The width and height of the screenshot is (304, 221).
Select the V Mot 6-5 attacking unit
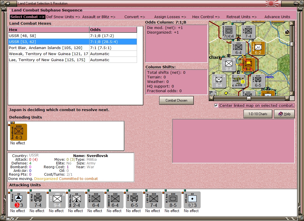click(134, 200)
